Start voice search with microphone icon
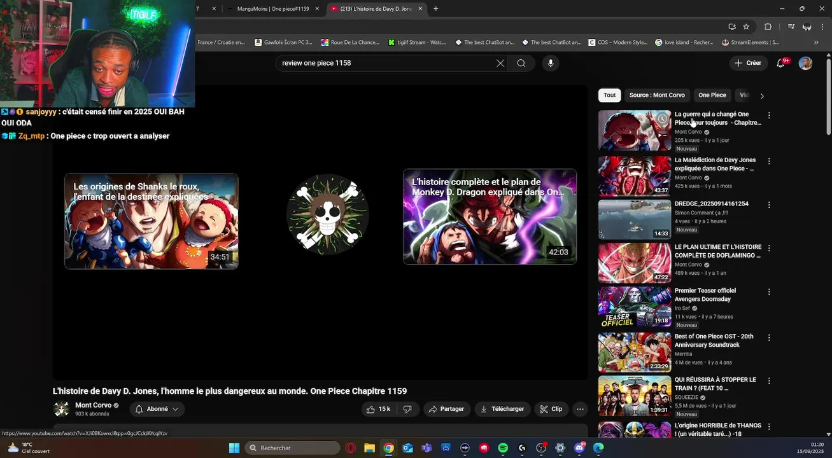This screenshot has width=832, height=458. (x=551, y=63)
